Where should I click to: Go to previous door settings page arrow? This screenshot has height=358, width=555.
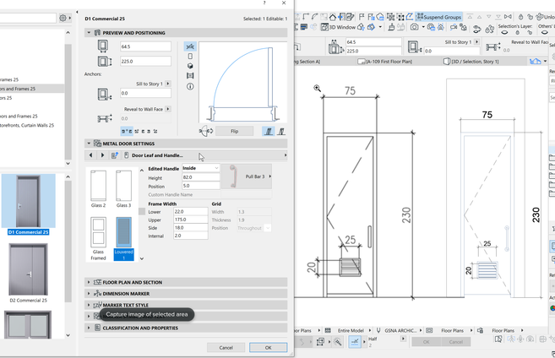pos(91,155)
